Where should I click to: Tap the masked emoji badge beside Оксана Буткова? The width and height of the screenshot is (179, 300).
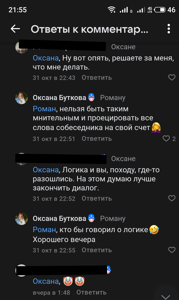91,97
